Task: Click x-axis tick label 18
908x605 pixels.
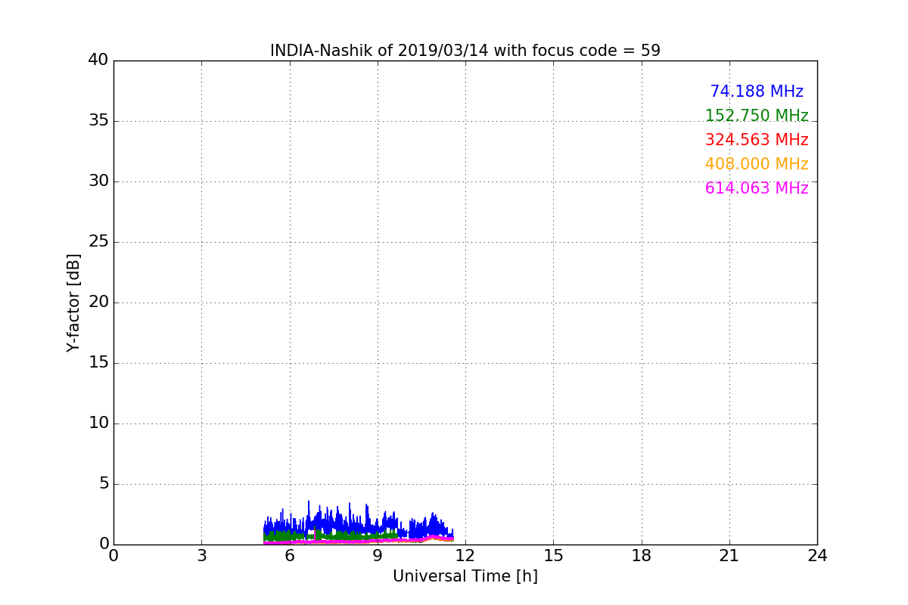Action: pos(642,555)
